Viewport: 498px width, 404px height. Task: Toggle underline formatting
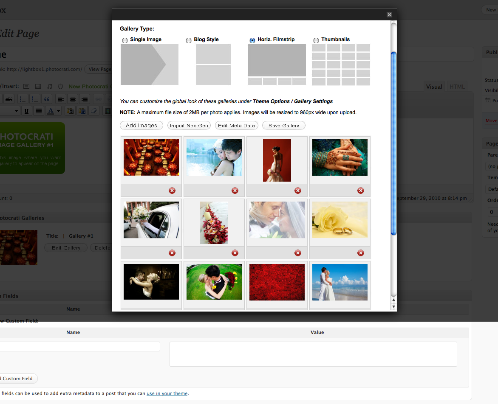click(26, 111)
